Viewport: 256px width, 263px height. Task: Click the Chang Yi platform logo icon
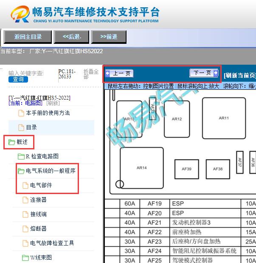tap(20, 14)
